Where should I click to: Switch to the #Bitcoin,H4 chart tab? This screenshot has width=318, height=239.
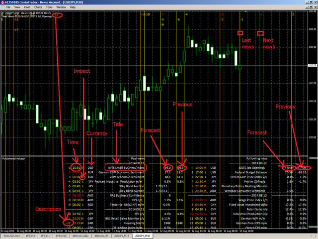point(101,236)
